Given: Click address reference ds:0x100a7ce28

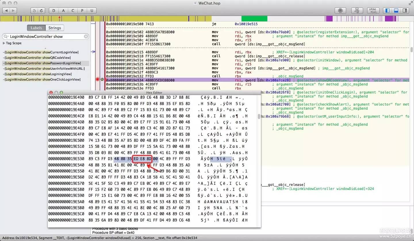Looking at the screenshot, I should [278, 80].
